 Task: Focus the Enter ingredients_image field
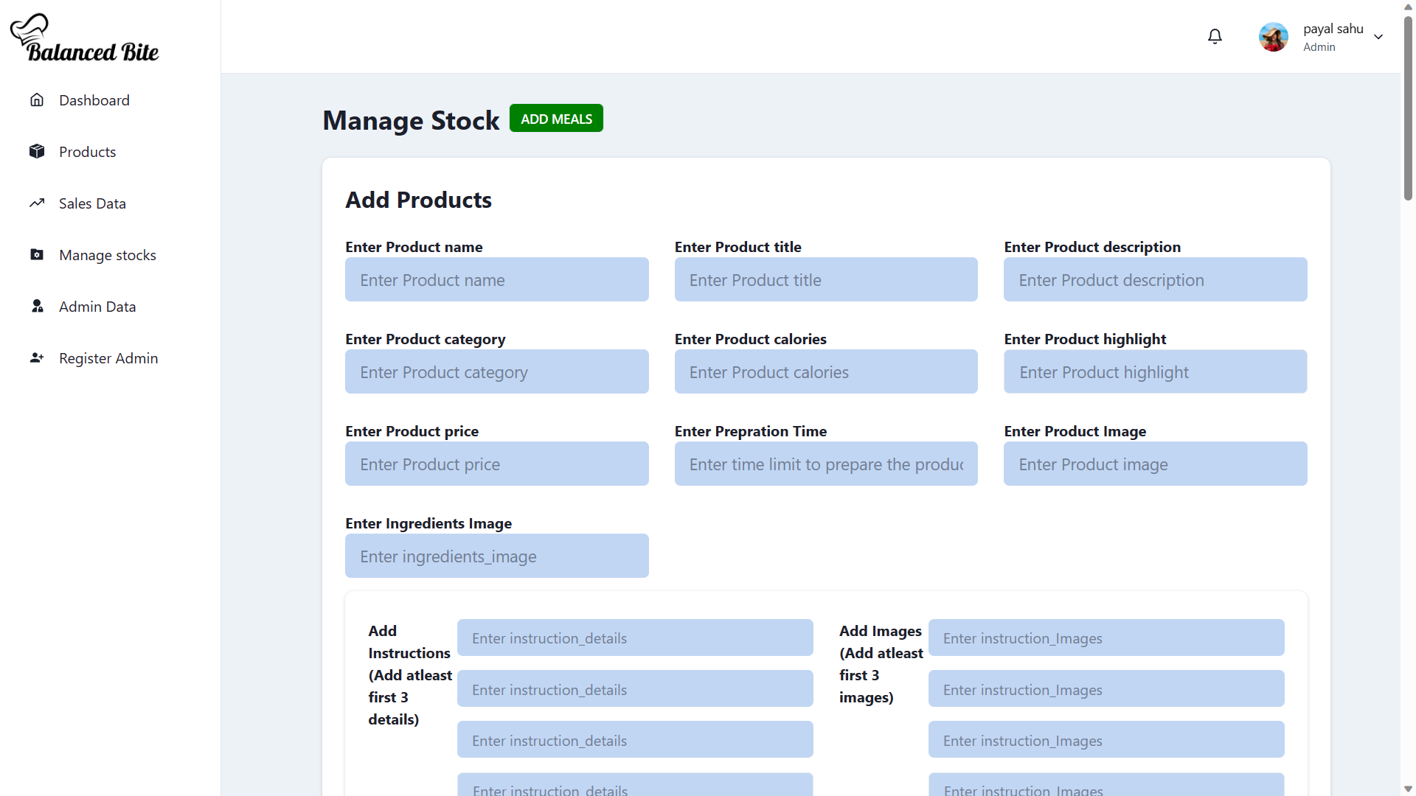pyautogui.click(x=496, y=556)
